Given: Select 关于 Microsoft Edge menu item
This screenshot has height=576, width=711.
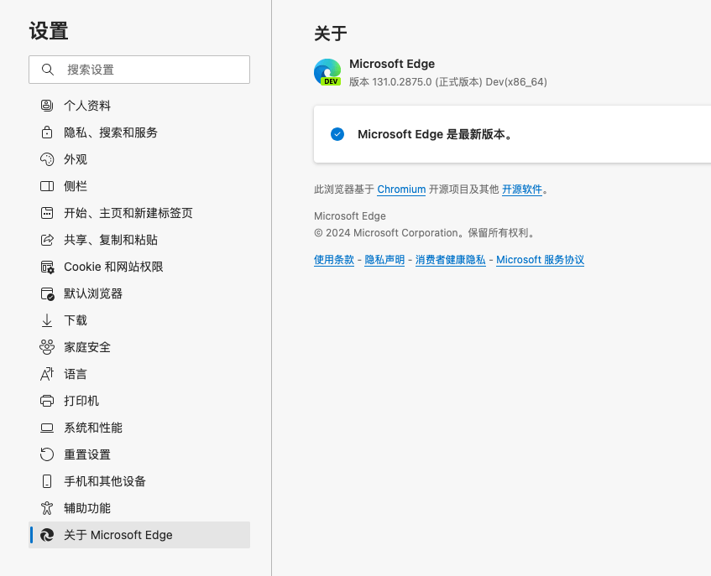Looking at the screenshot, I should click(139, 535).
